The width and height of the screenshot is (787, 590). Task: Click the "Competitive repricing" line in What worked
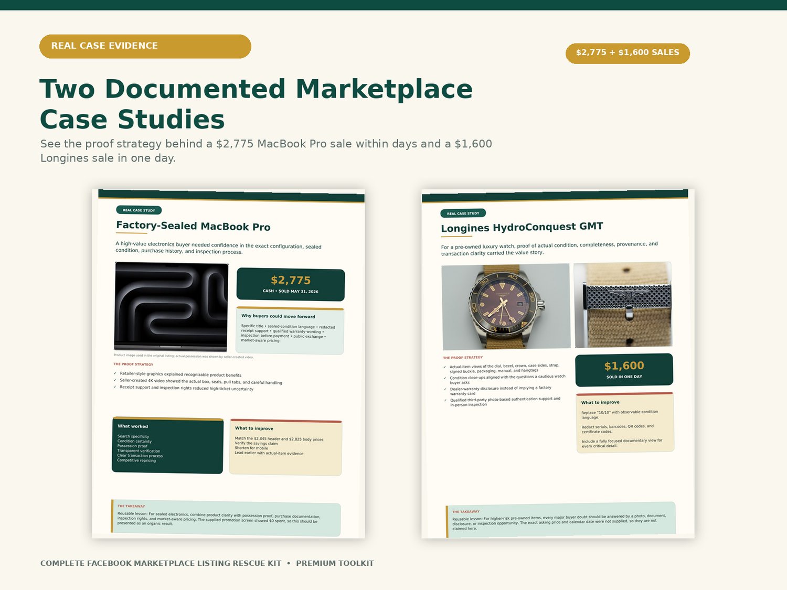click(136, 460)
